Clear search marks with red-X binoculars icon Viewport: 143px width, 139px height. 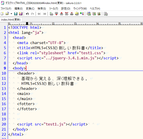click(72, 14)
